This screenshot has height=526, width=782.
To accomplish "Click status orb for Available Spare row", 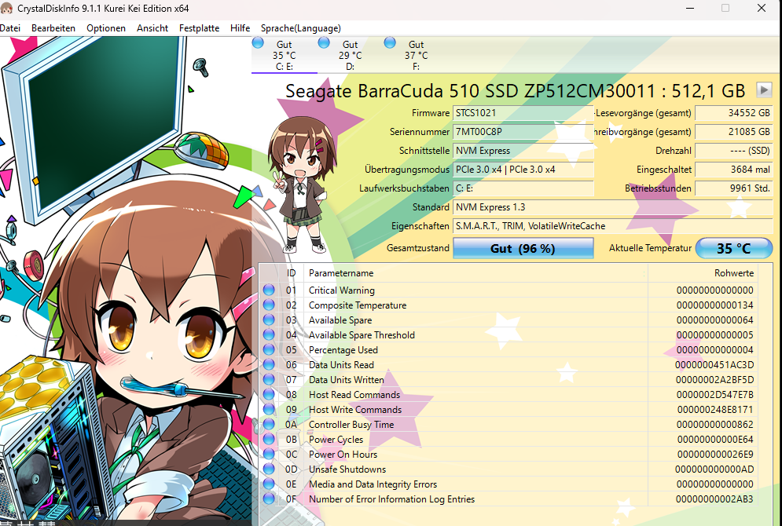I will pos(269,320).
